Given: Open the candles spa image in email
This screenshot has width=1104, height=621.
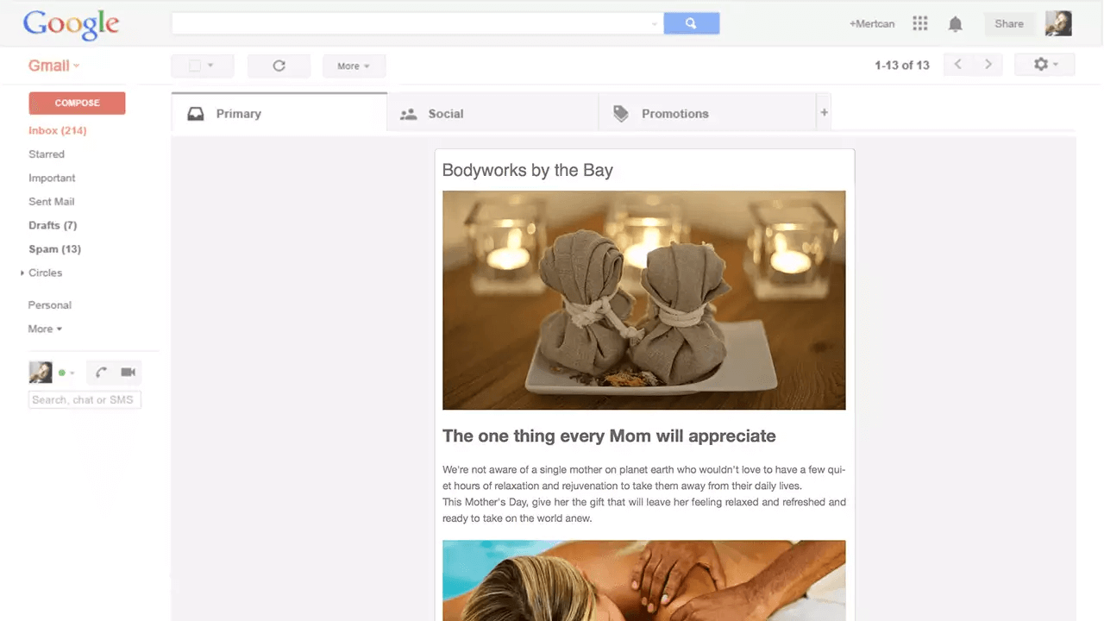Looking at the screenshot, I should pyautogui.click(x=643, y=300).
